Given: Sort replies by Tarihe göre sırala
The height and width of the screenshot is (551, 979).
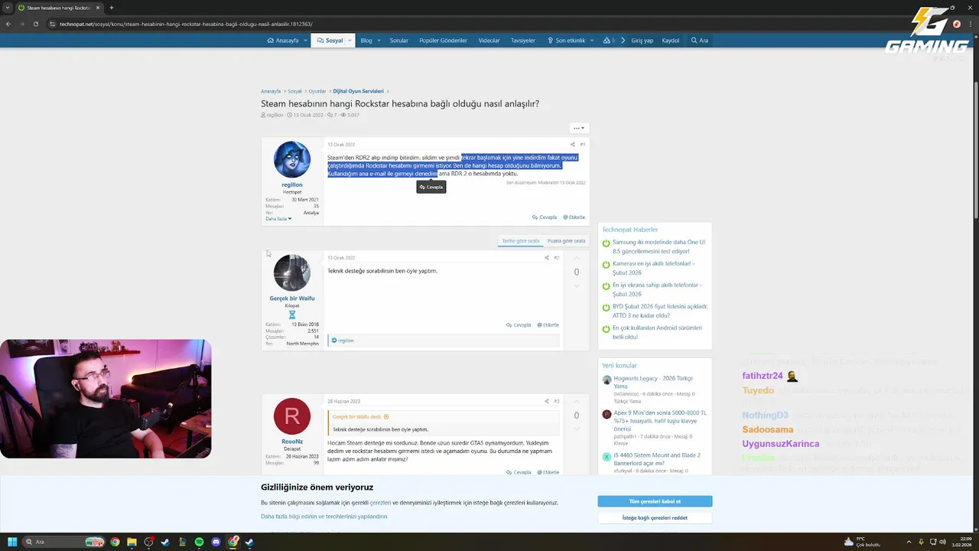Looking at the screenshot, I should click(520, 241).
